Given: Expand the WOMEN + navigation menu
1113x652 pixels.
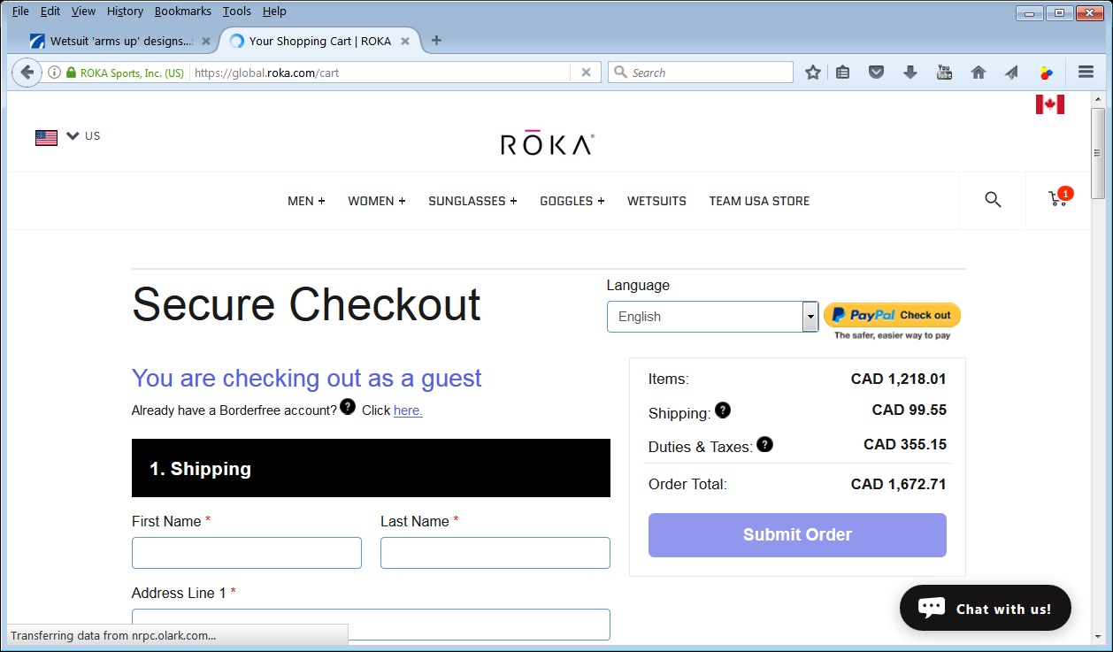Looking at the screenshot, I should 377,201.
